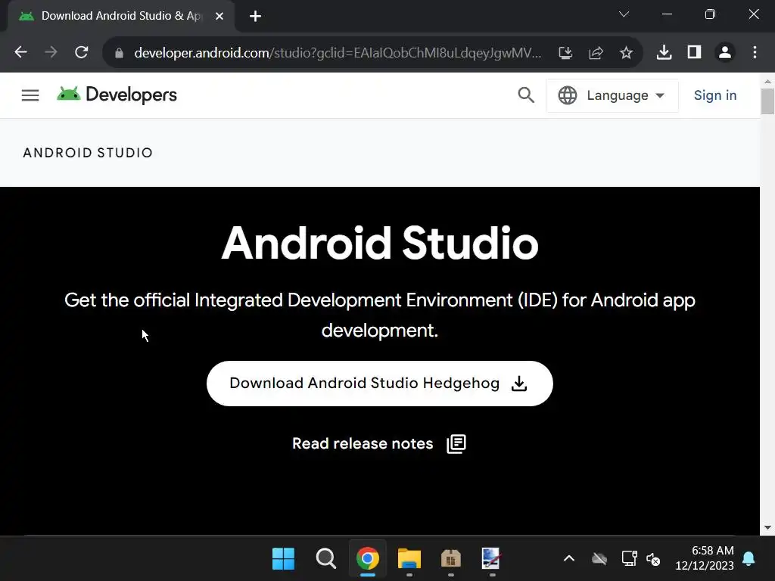
Task: Click the page scrollbar thumb
Action: pos(767,101)
